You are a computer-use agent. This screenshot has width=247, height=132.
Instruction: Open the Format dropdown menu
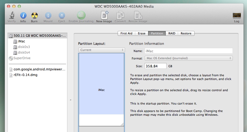coord(188,58)
